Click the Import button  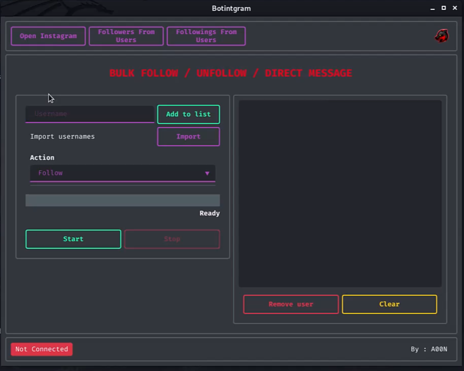coord(188,137)
